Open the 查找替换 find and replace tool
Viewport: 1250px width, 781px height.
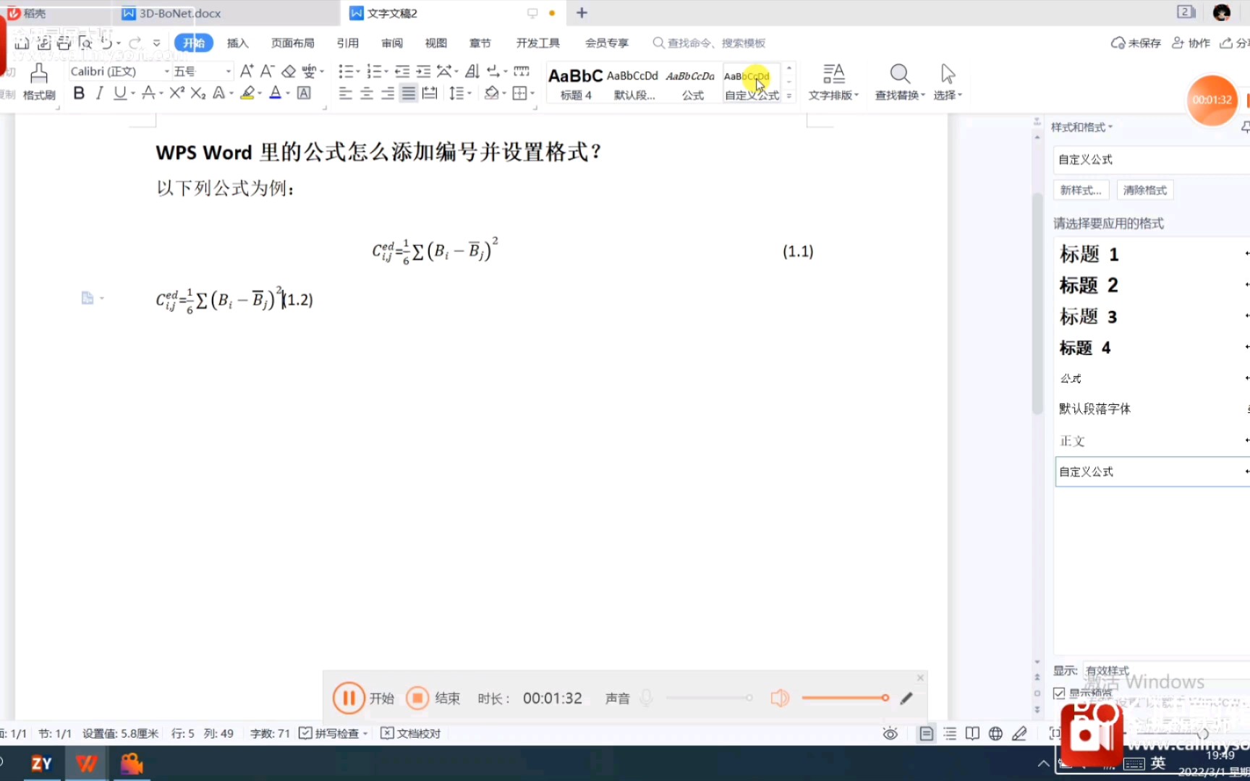899,81
